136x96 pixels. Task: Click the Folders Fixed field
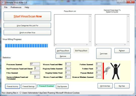click(99, 68)
